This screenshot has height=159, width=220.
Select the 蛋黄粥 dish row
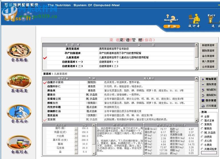click(119, 119)
